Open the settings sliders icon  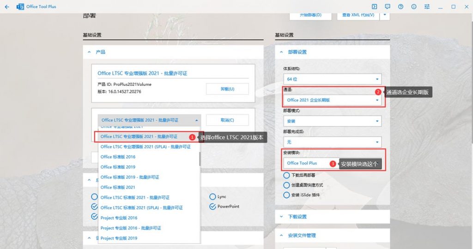pyautogui.click(x=427, y=6)
